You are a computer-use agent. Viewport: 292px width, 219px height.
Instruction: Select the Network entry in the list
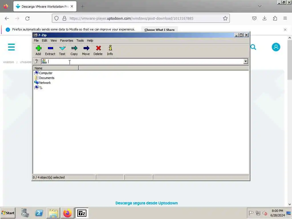[43, 83]
